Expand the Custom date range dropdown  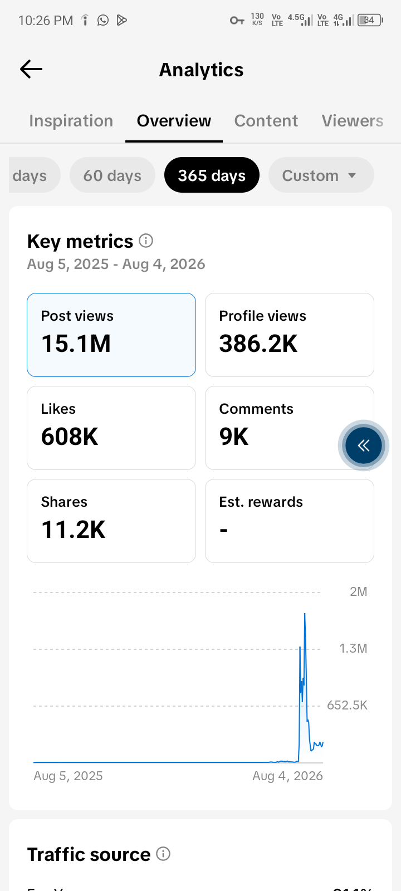(321, 175)
